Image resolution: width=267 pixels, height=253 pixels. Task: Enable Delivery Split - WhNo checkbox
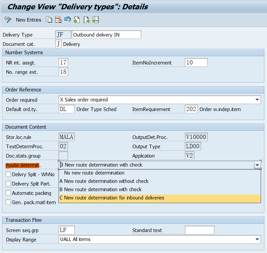pyautogui.click(x=7, y=174)
